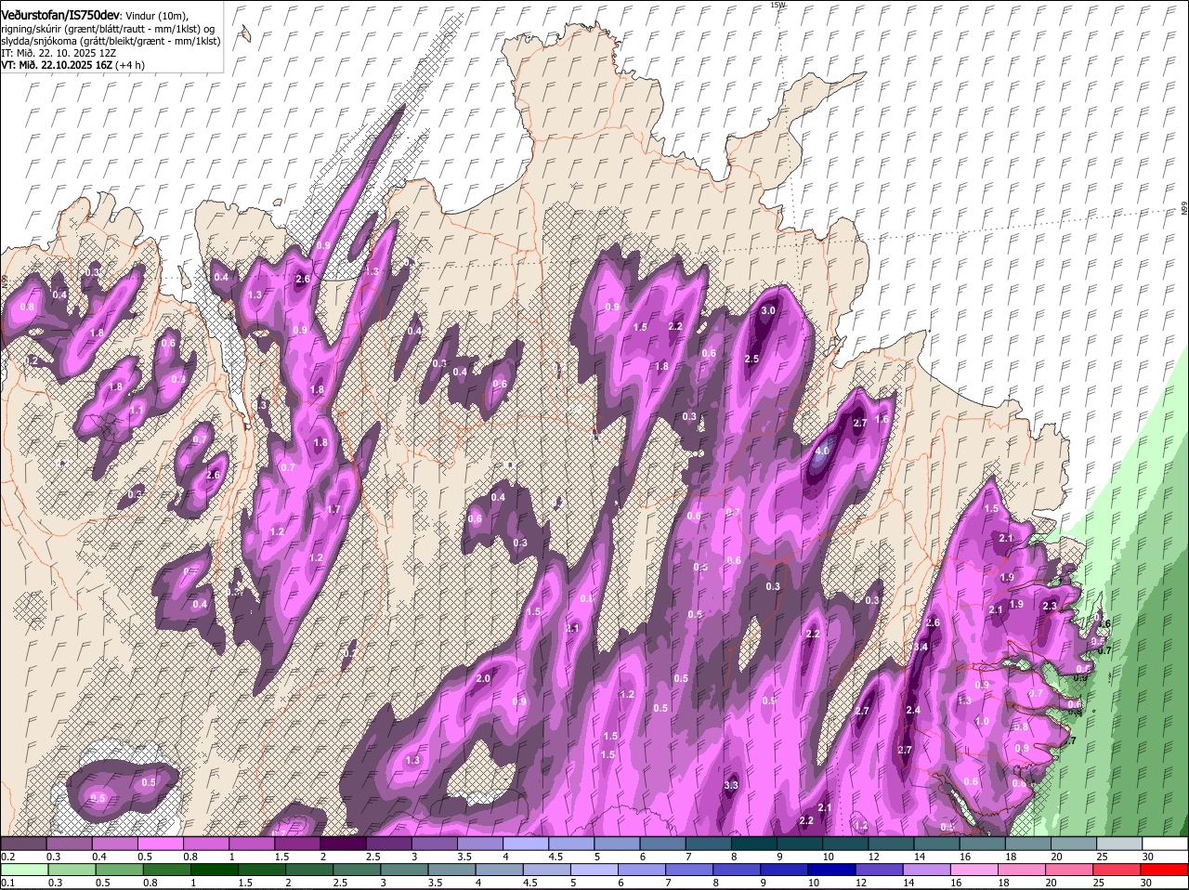Click the dark mauve legend swatch labeled 0.2
This screenshot has height=890, width=1189.
click(x=24, y=844)
